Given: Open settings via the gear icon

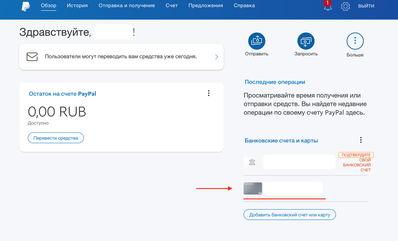Looking at the screenshot, I should (x=345, y=6).
